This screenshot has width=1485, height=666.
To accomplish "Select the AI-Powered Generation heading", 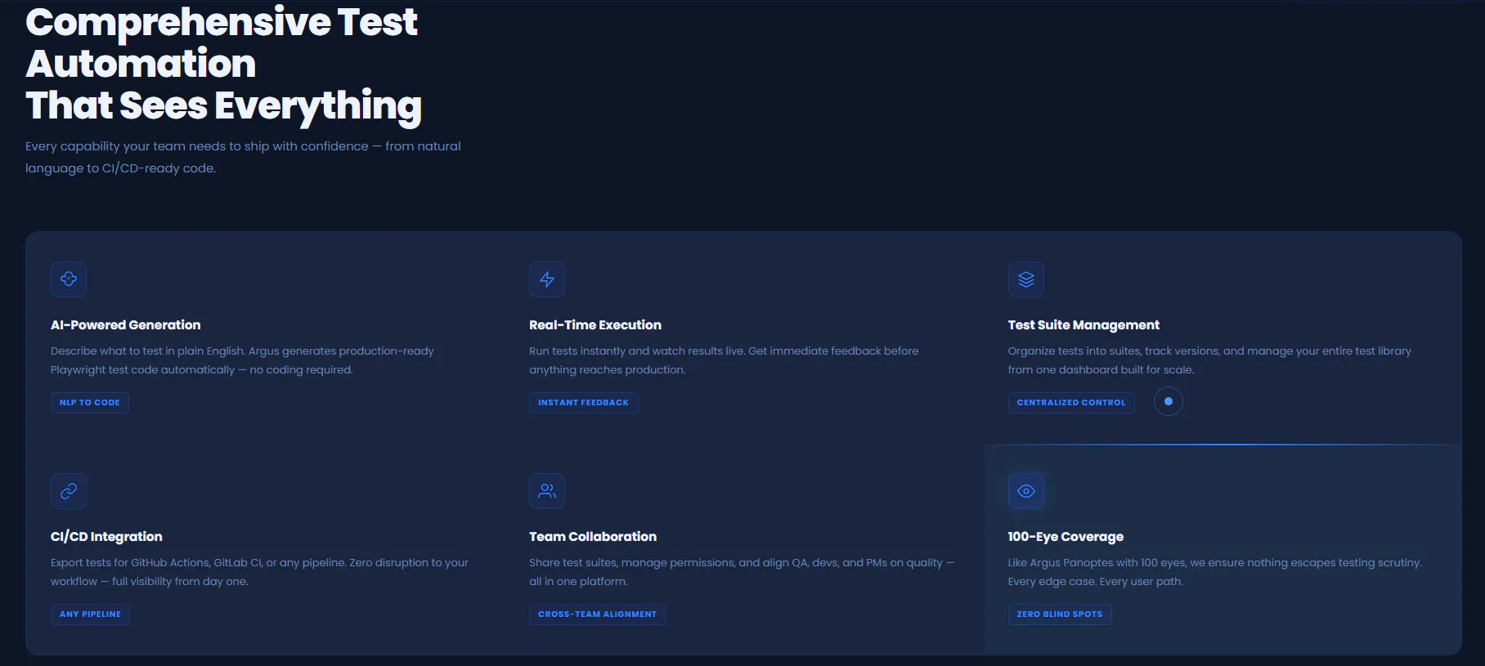I will (x=126, y=325).
